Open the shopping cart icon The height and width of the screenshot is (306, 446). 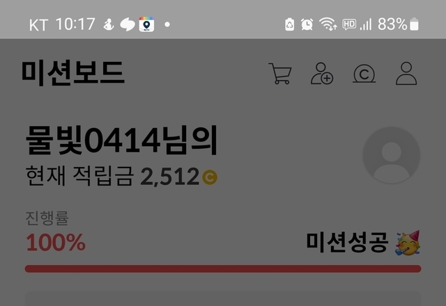tap(280, 74)
